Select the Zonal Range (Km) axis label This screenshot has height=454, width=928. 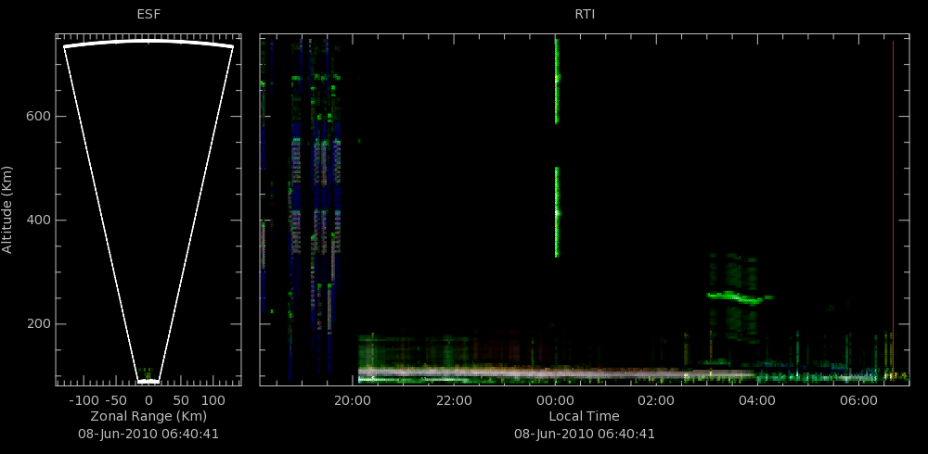click(148, 416)
